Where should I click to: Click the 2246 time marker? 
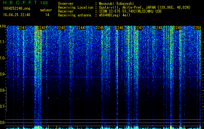point(119,28)
